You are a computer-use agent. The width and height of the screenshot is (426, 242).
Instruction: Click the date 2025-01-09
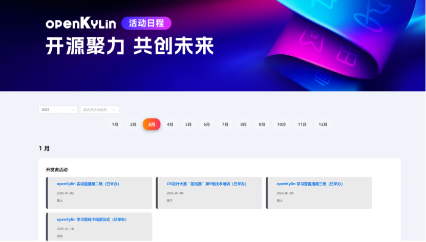pyautogui.click(x=285, y=193)
